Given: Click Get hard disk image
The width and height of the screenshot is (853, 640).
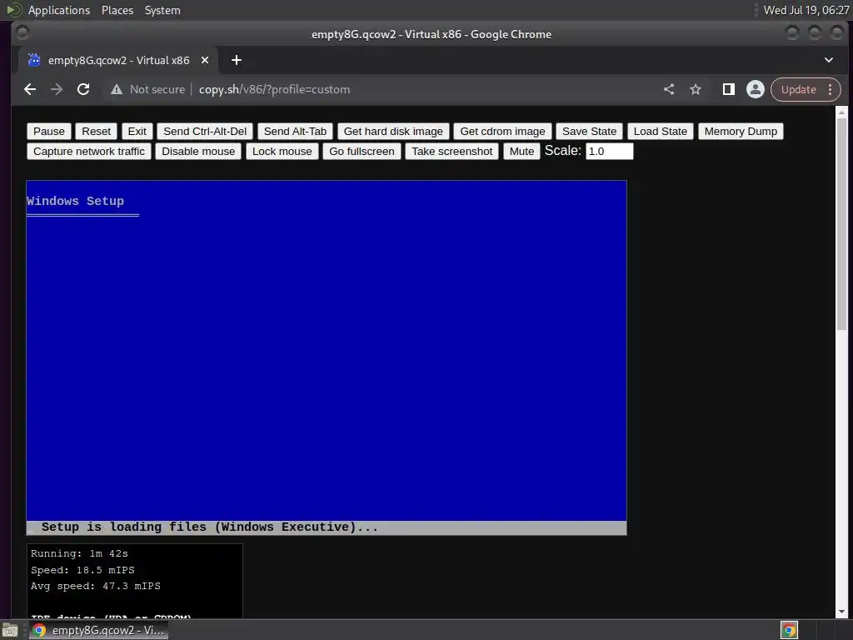Looking at the screenshot, I should click(x=393, y=131).
